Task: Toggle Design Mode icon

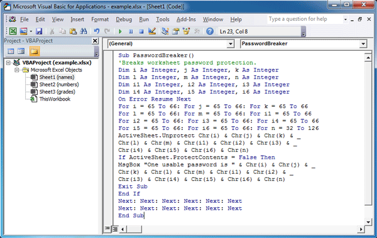Action: [x=152, y=31]
